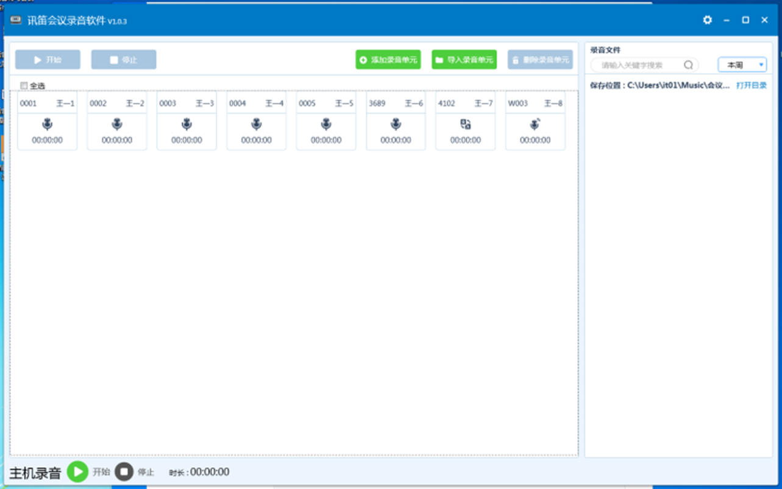Select recording unit card 0002
The width and height of the screenshot is (782, 489).
coord(117,122)
